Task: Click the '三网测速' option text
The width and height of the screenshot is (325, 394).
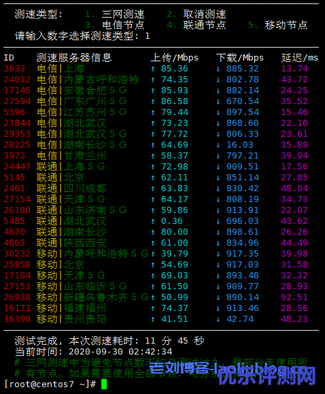Action: 123,14
